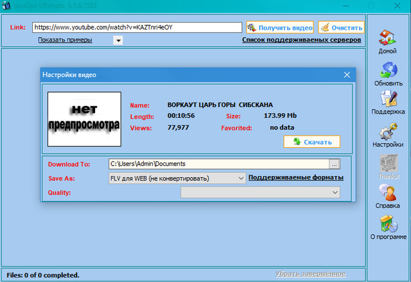Open the Справка help icon
The width and height of the screenshot is (411, 282).
pos(388,193)
